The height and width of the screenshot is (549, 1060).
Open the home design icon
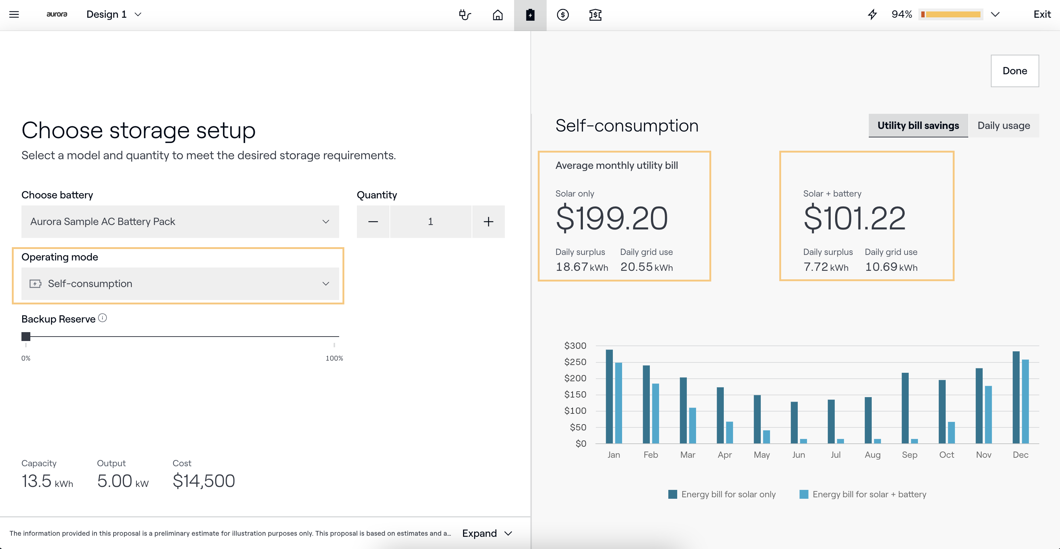point(497,15)
